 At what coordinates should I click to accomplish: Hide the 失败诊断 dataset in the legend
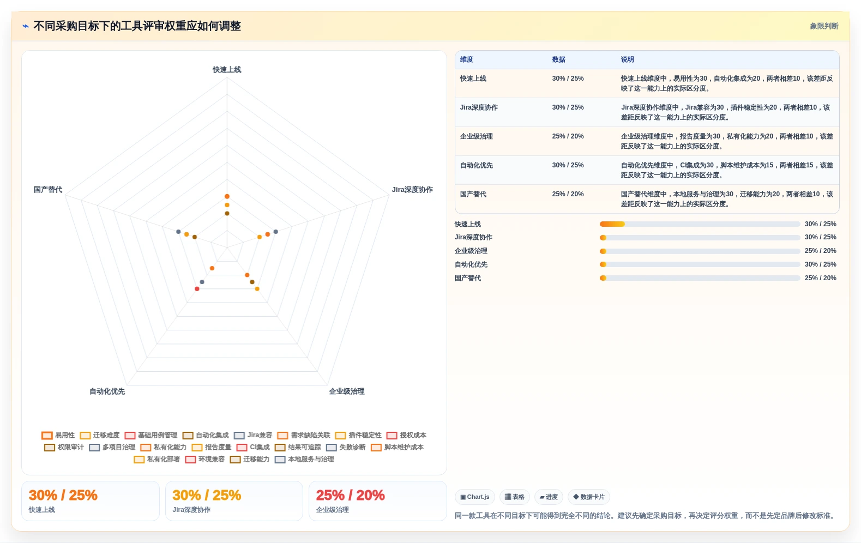(346, 447)
